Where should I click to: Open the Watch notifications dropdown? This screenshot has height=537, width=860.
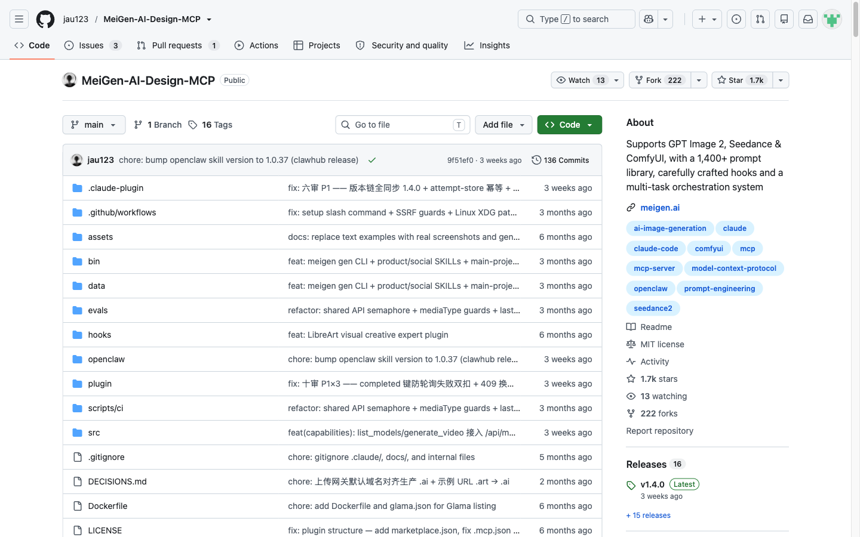pos(587,80)
